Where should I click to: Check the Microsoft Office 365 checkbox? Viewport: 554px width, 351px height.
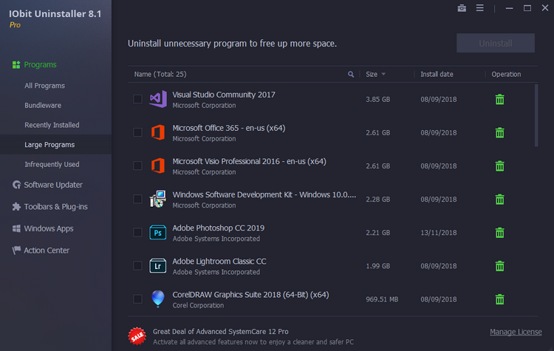click(137, 132)
